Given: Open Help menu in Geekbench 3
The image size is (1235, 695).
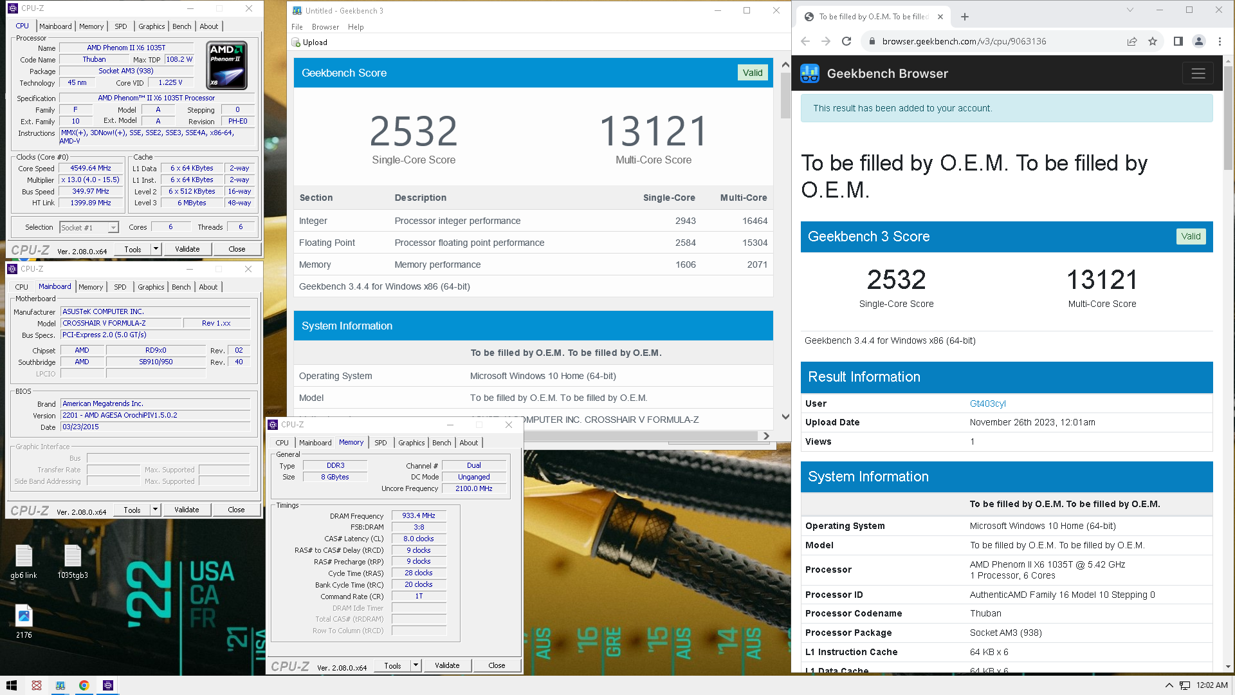Looking at the screenshot, I should click(356, 27).
